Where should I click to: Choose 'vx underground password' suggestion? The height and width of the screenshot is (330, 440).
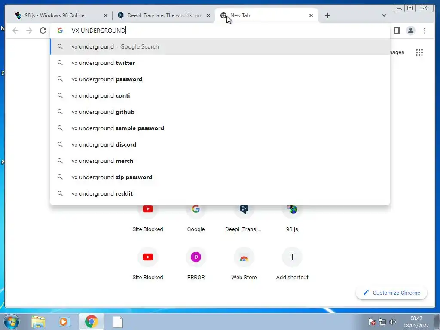(220, 79)
